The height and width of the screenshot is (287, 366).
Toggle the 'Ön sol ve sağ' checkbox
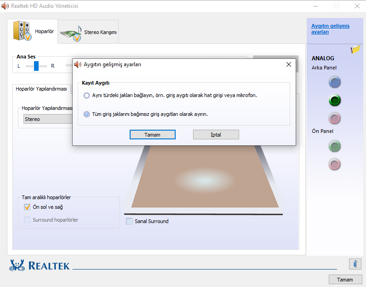pos(27,207)
